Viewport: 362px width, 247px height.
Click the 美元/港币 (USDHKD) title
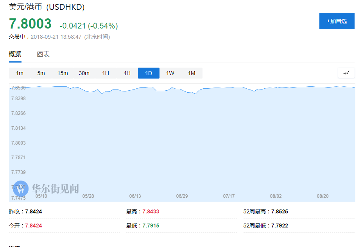47,7
